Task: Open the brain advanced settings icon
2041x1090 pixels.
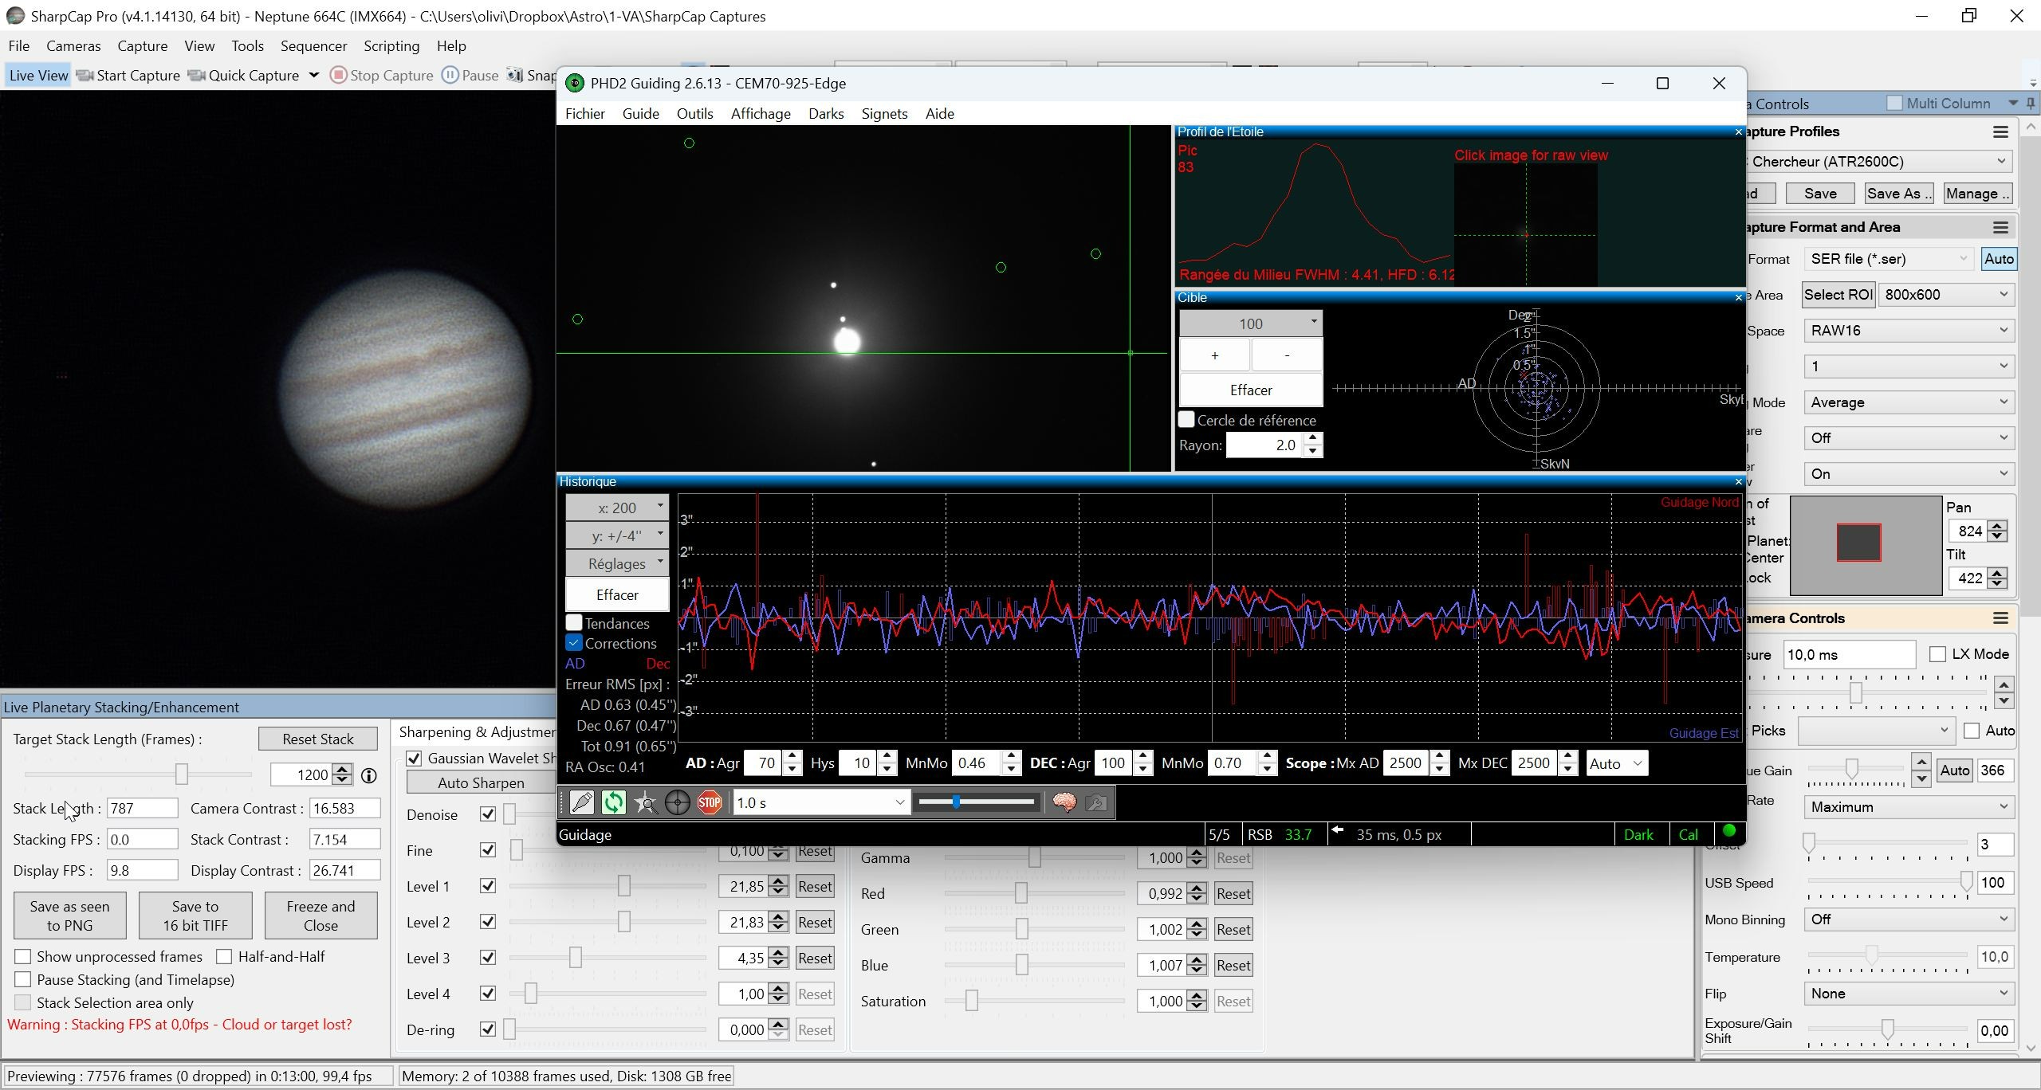Action: [1064, 802]
